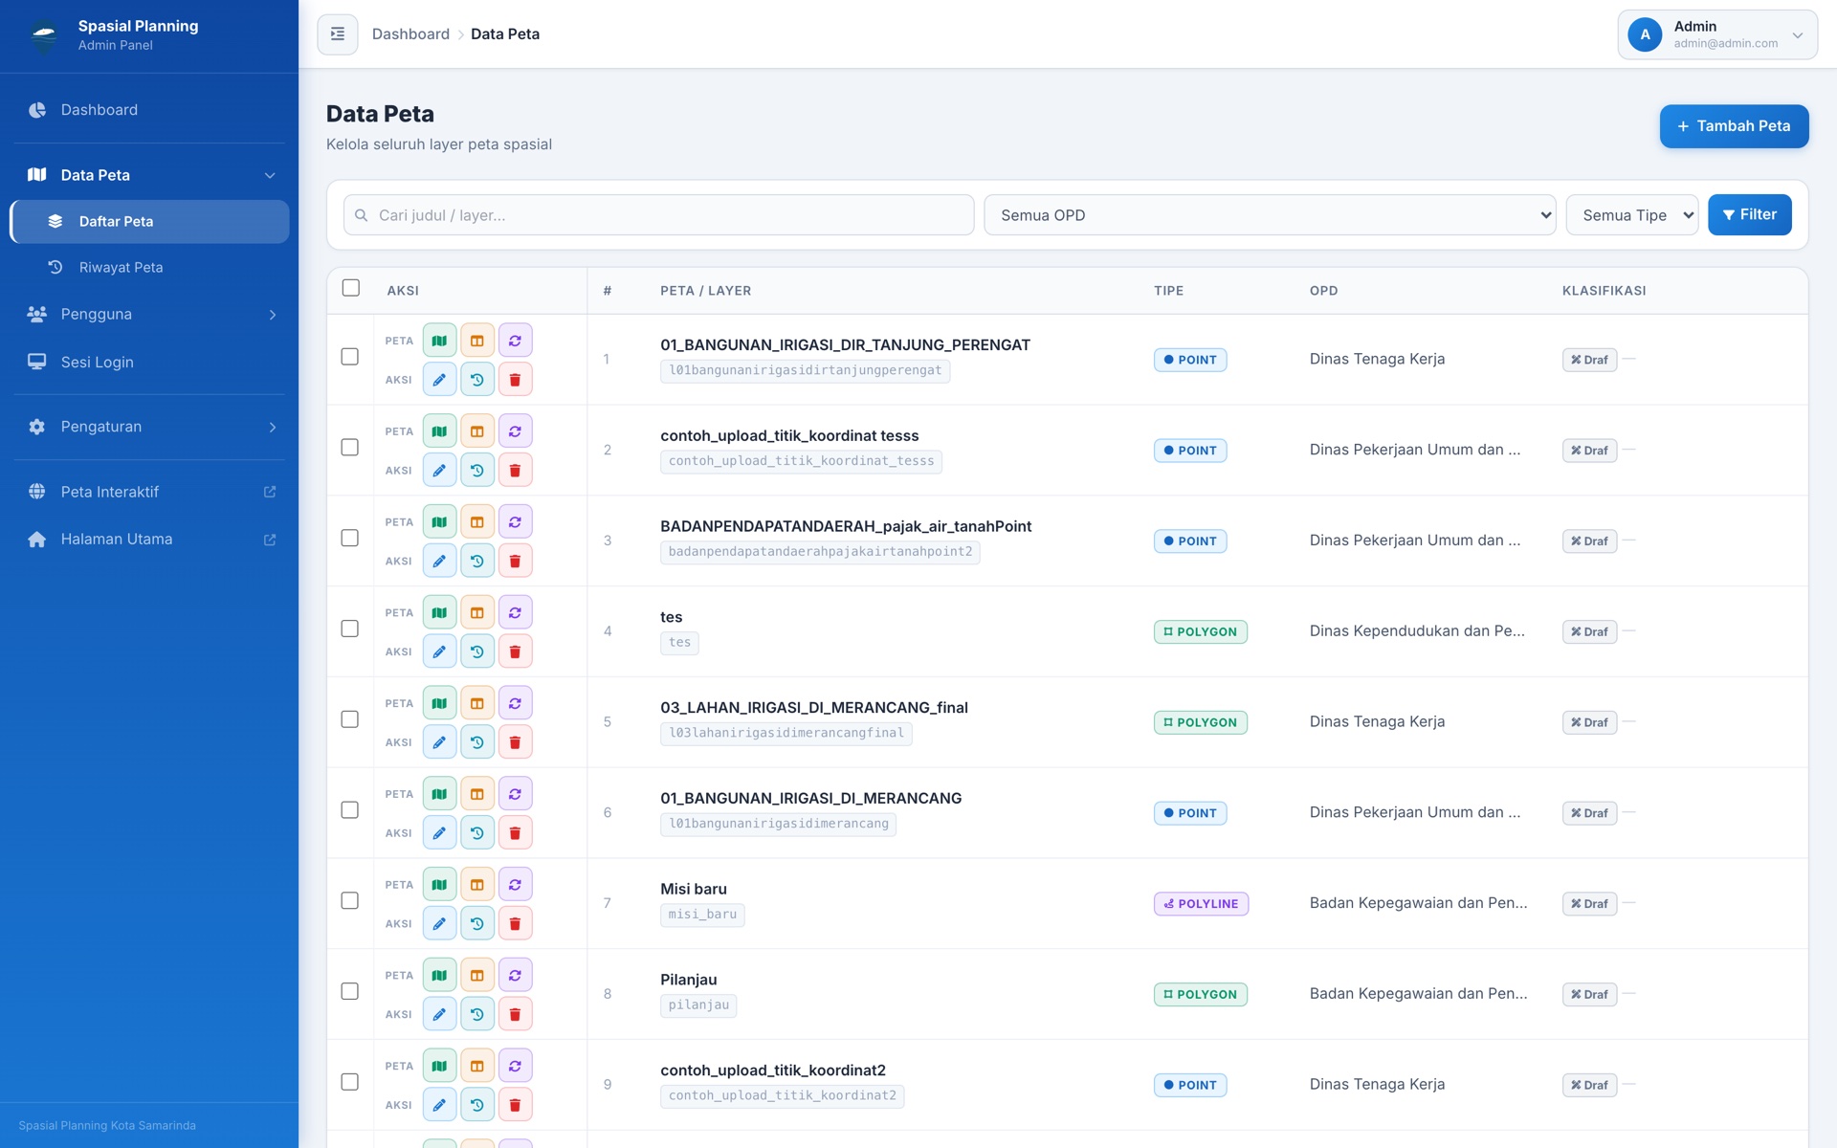Open history icon for 03_LAHAN_IRIGASI_DI_MERANCANG_final
The width and height of the screenshot is (1837, 1148).
coord(477,742)
